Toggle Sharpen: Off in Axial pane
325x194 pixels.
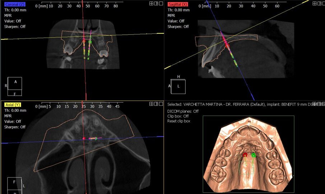15,127
